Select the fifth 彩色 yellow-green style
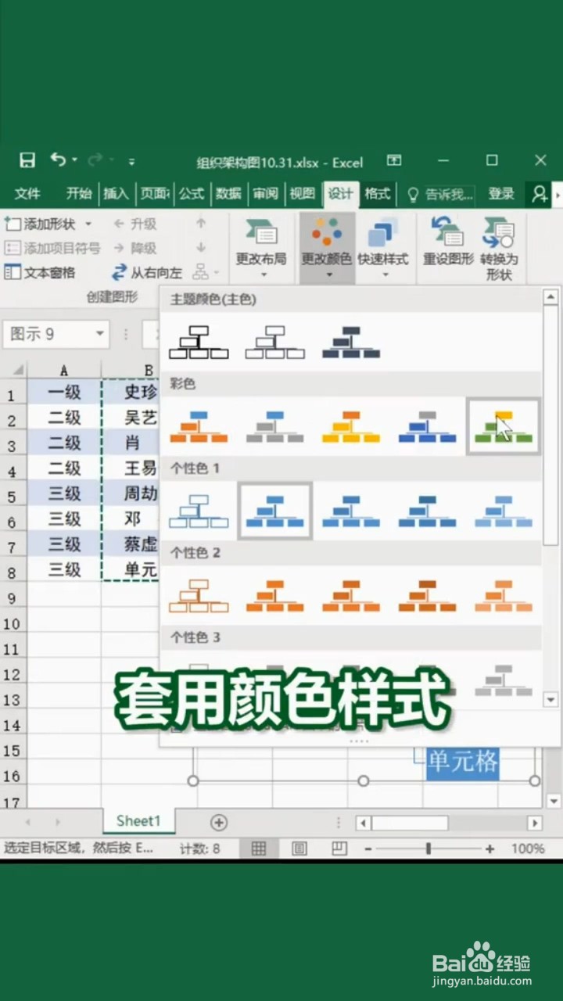 (x=503, y=426)
